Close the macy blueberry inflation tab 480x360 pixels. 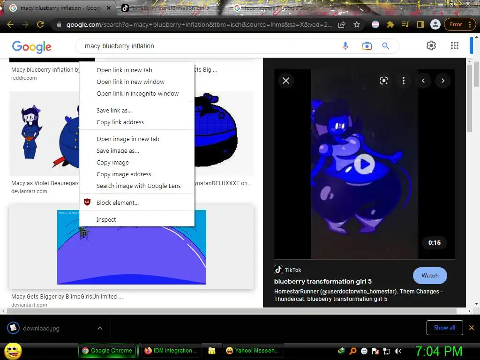[x=108, y=8]
